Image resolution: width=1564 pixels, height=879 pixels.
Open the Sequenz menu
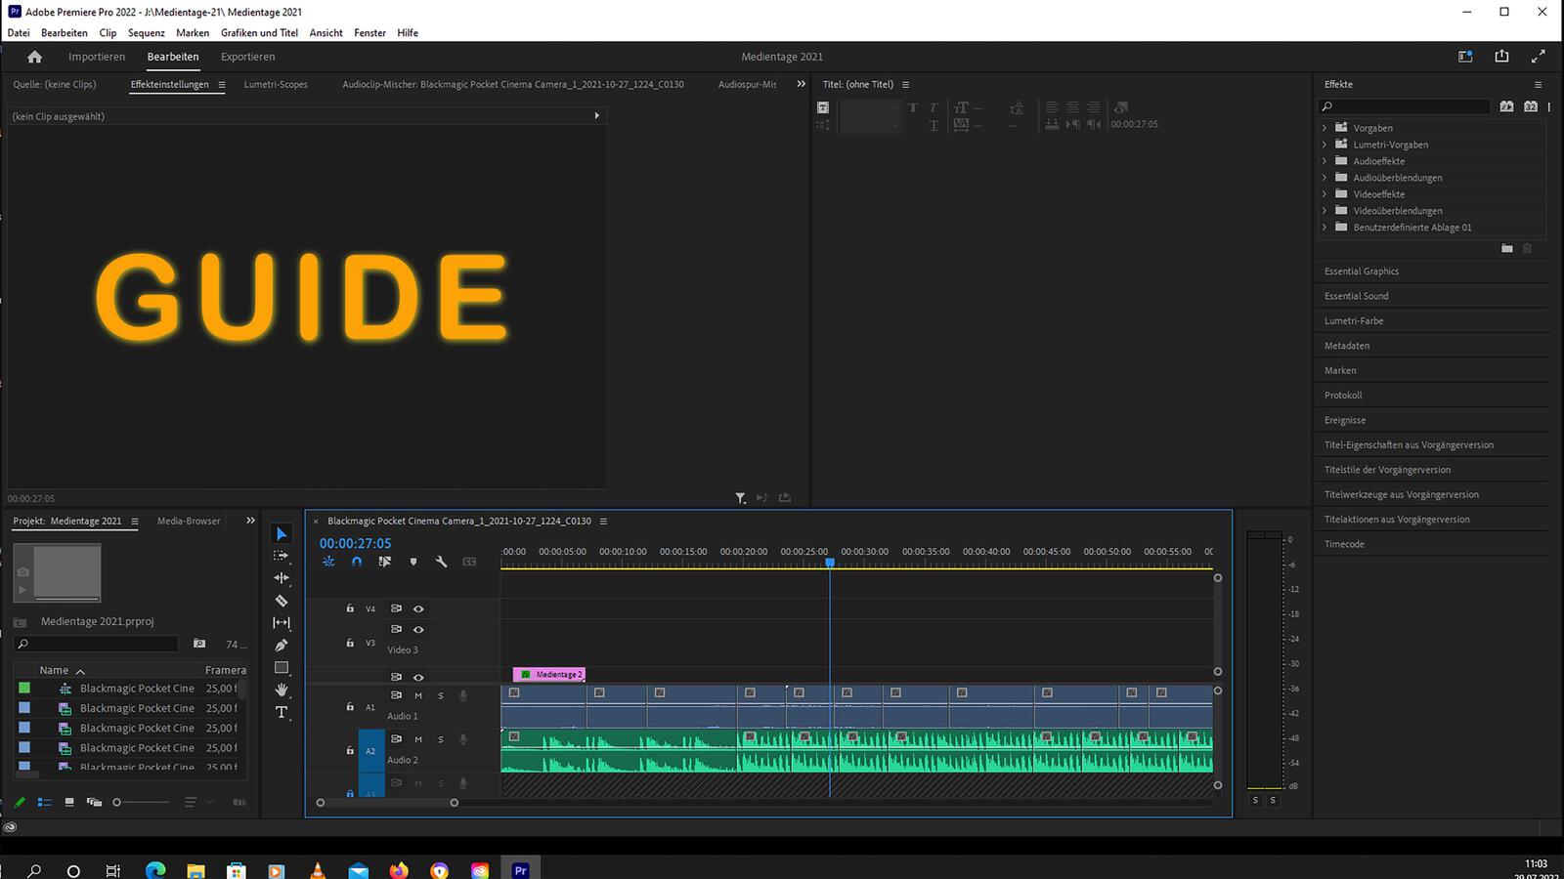tap(146, 32)
